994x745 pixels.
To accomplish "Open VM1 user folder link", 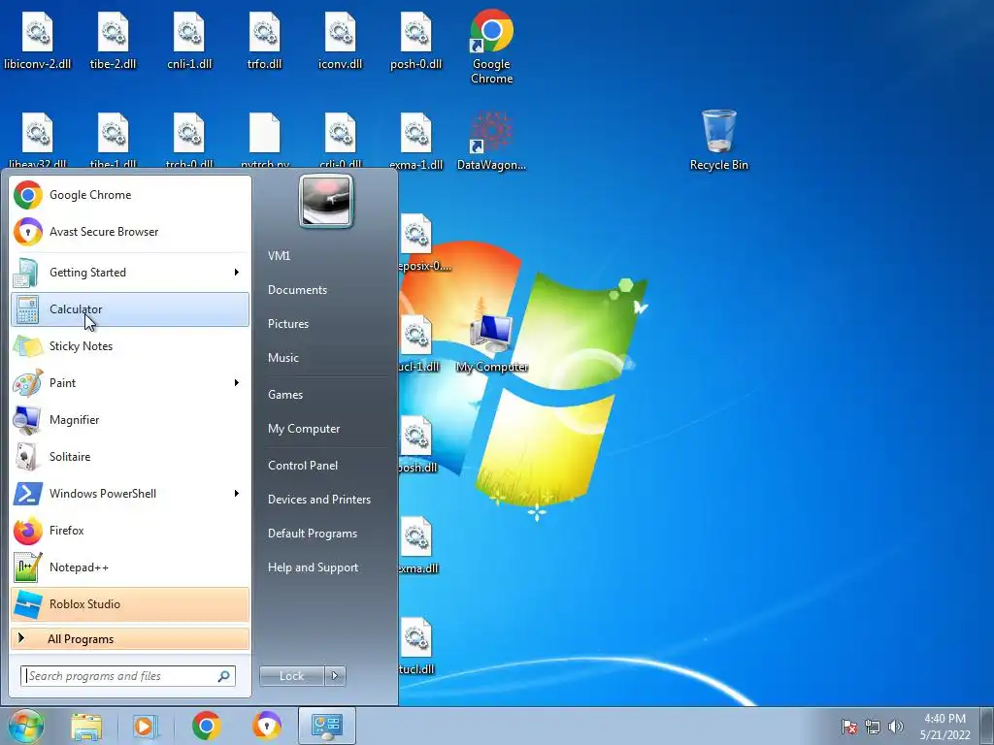I will 279,256.
